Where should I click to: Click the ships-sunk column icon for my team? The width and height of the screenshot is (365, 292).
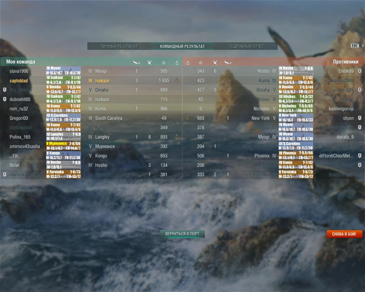[x=137, y=63]
